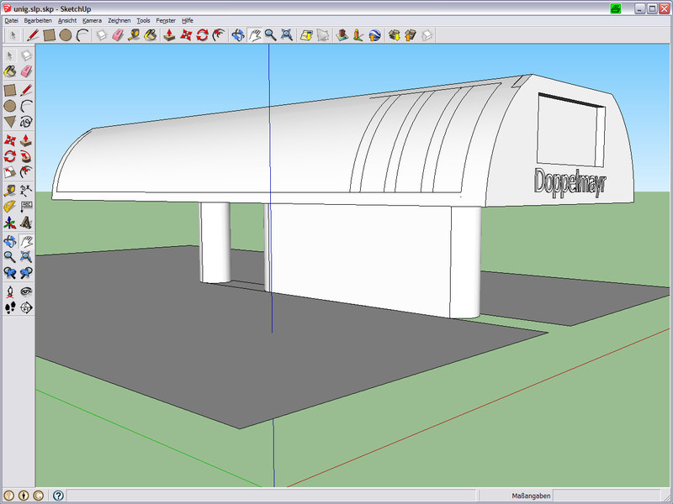Select the 3D Text tool in left palette
673x504 pixels.
[26, 223]
